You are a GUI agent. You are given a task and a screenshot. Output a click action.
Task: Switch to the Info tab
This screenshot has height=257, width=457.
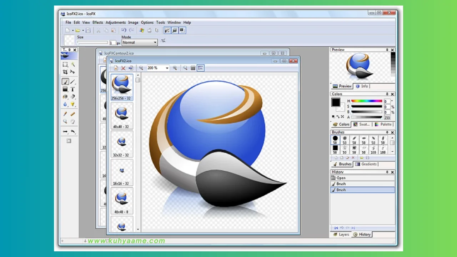(x=362, y=86)
